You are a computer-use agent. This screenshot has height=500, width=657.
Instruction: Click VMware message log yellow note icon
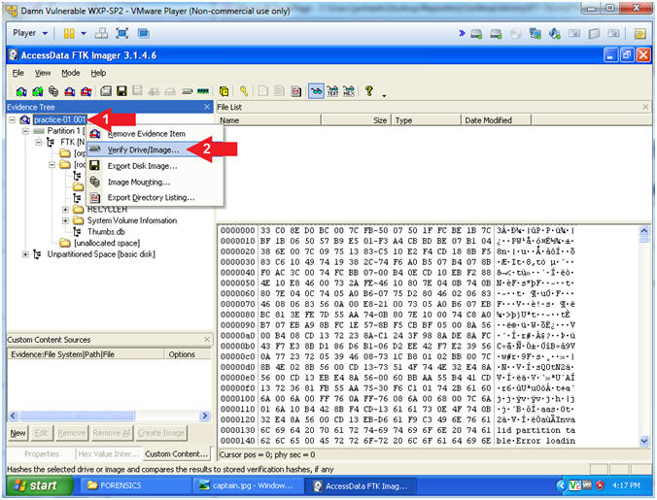(640, 33)
